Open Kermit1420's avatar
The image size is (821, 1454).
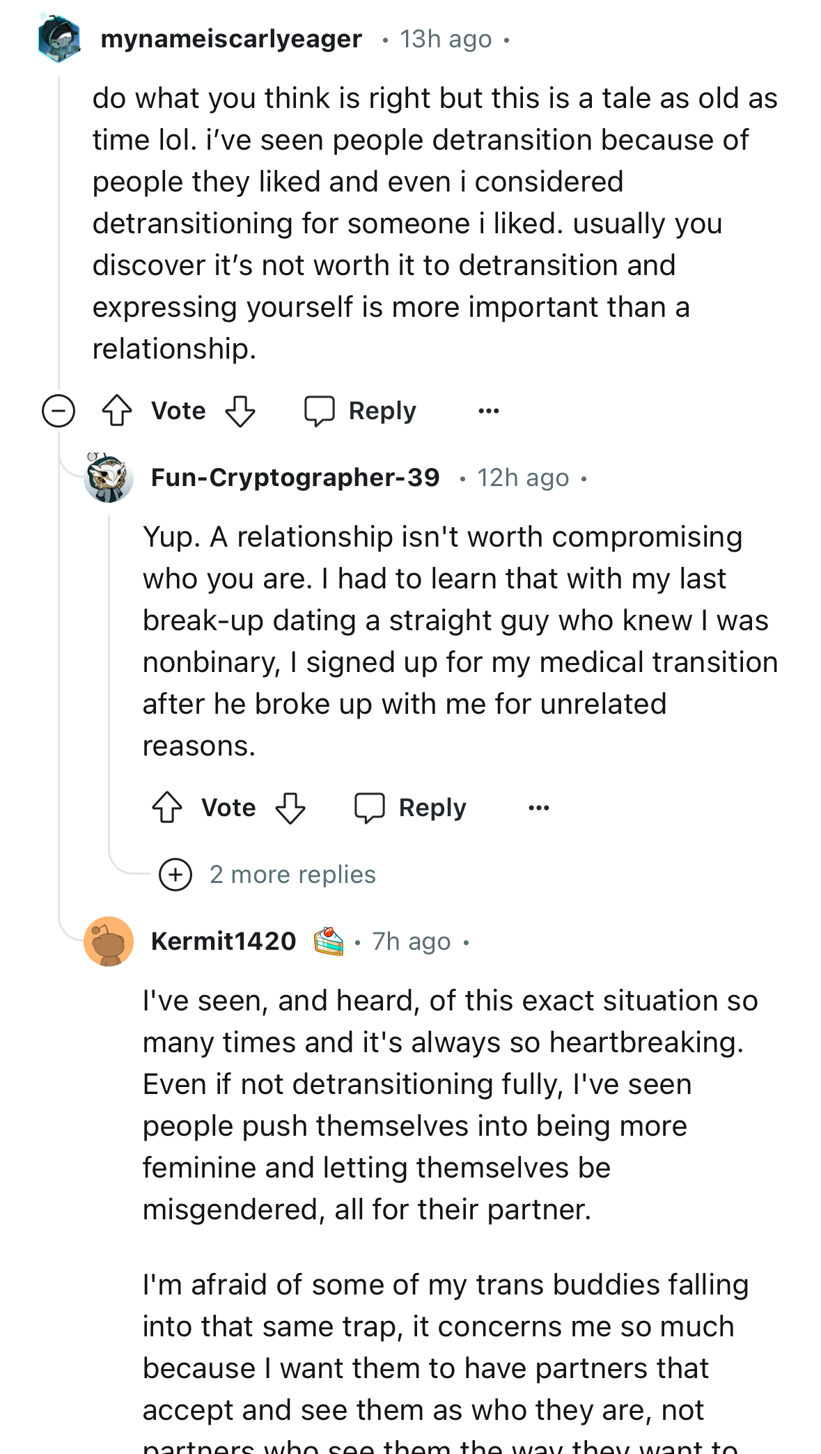pos(109,941)
